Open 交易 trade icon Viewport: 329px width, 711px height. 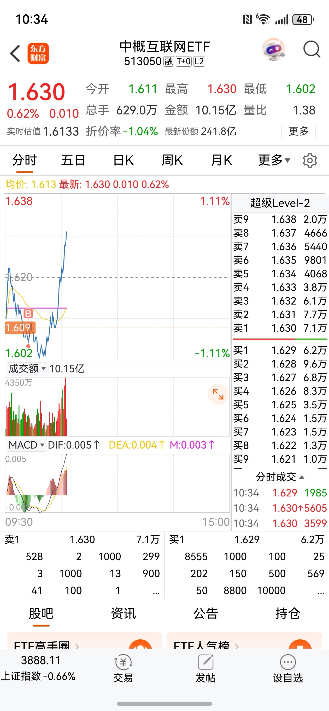(123, 668)
